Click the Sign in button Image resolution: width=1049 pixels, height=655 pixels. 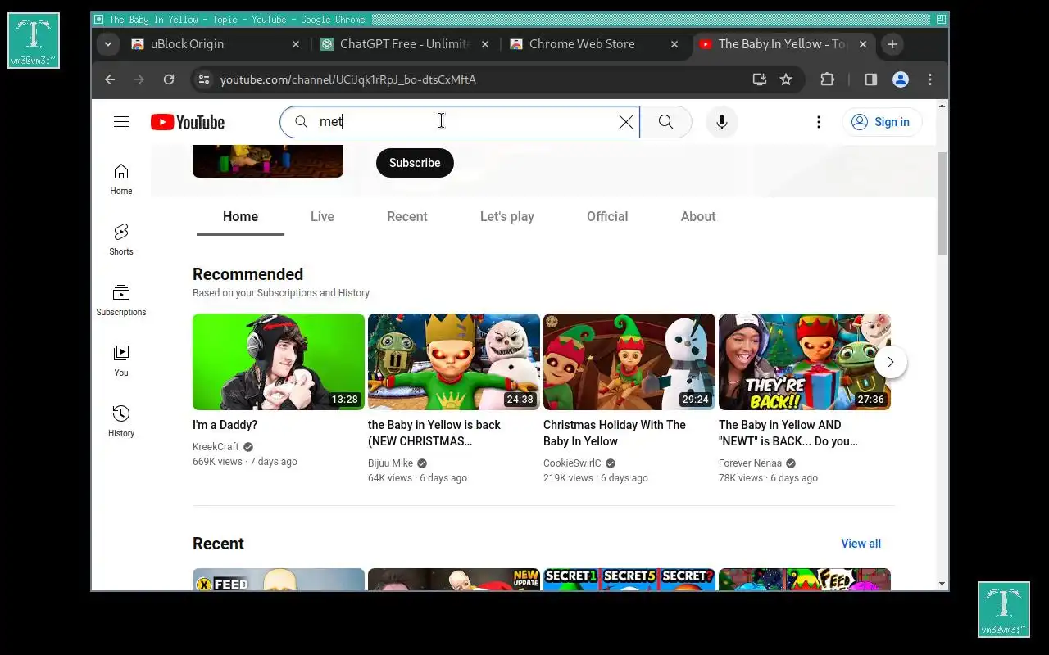click(882, 122)
